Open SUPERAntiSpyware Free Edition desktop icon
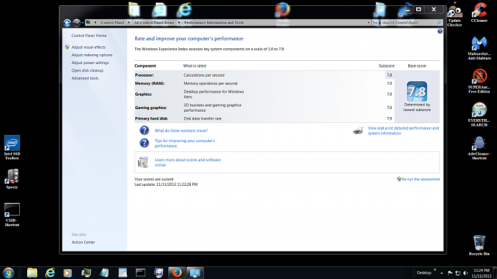Viewport: 497px width, 279px height. coord(479,81)
